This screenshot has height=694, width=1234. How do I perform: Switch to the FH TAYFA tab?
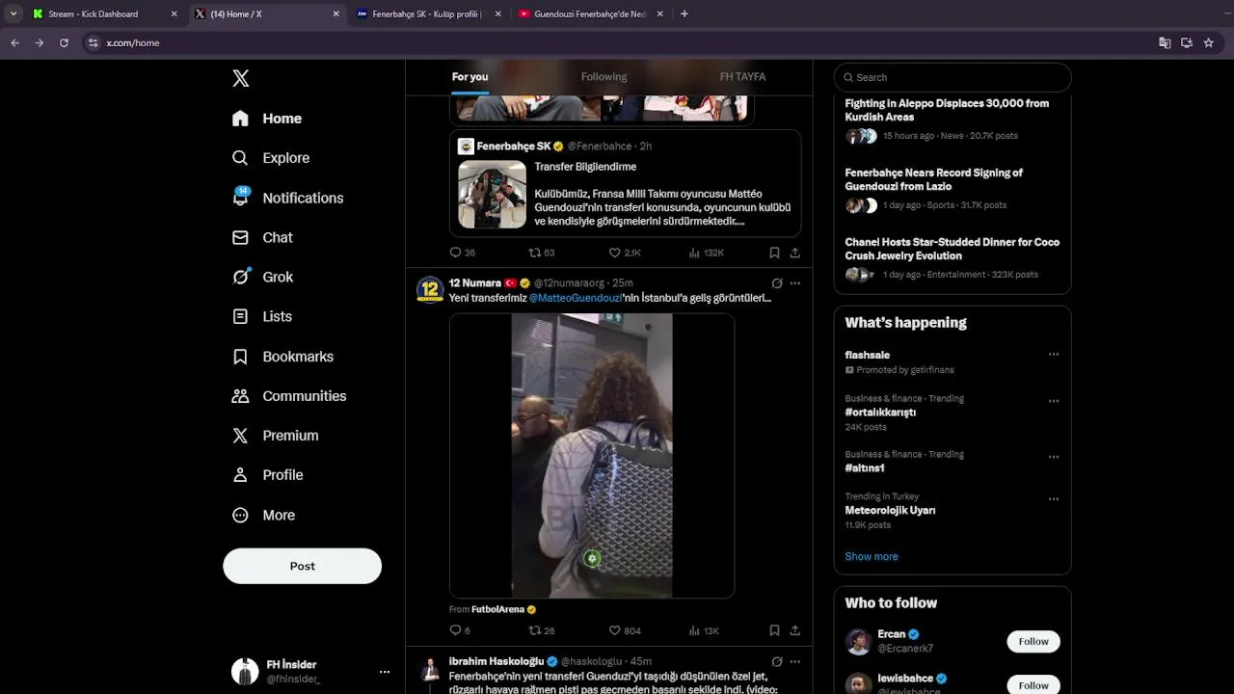(x=742, y=77)
